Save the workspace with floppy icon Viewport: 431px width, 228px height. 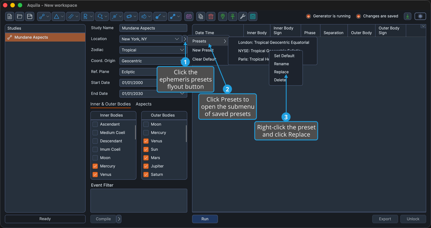click(30, 16)
